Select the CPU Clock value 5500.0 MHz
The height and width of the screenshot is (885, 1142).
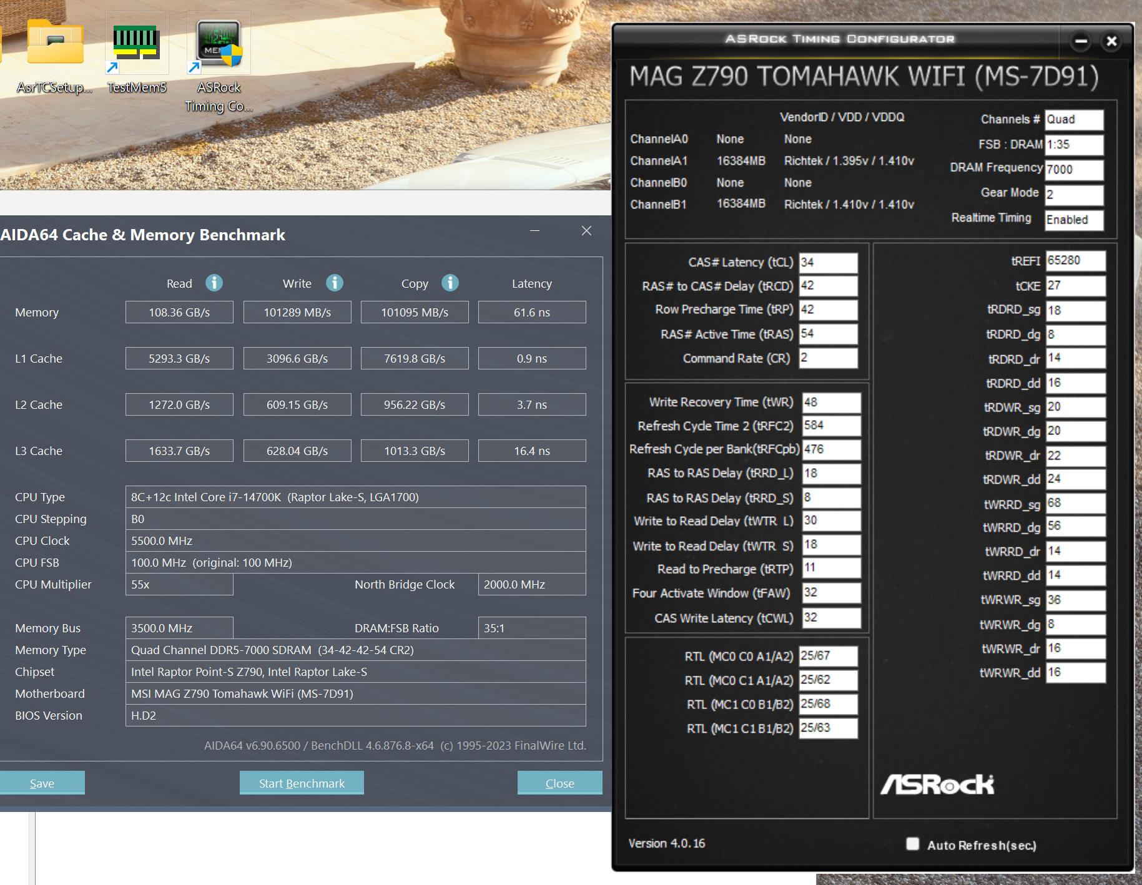coord(356,540)
